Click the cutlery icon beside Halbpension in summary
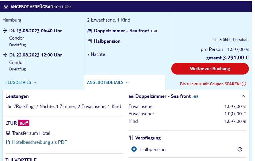This screenshot has height=161, width=255. click(x=90, y=41)
